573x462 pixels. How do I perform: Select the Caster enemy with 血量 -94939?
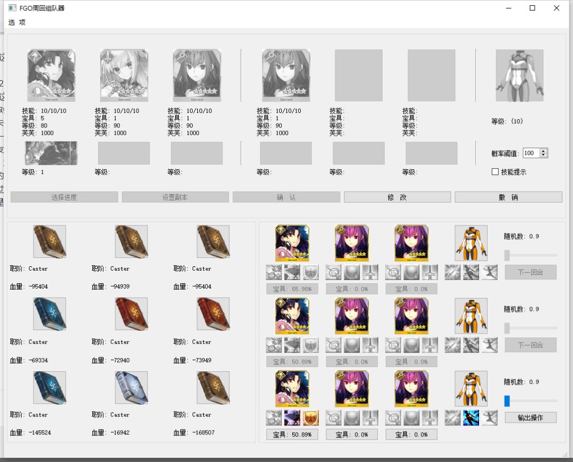132,241
